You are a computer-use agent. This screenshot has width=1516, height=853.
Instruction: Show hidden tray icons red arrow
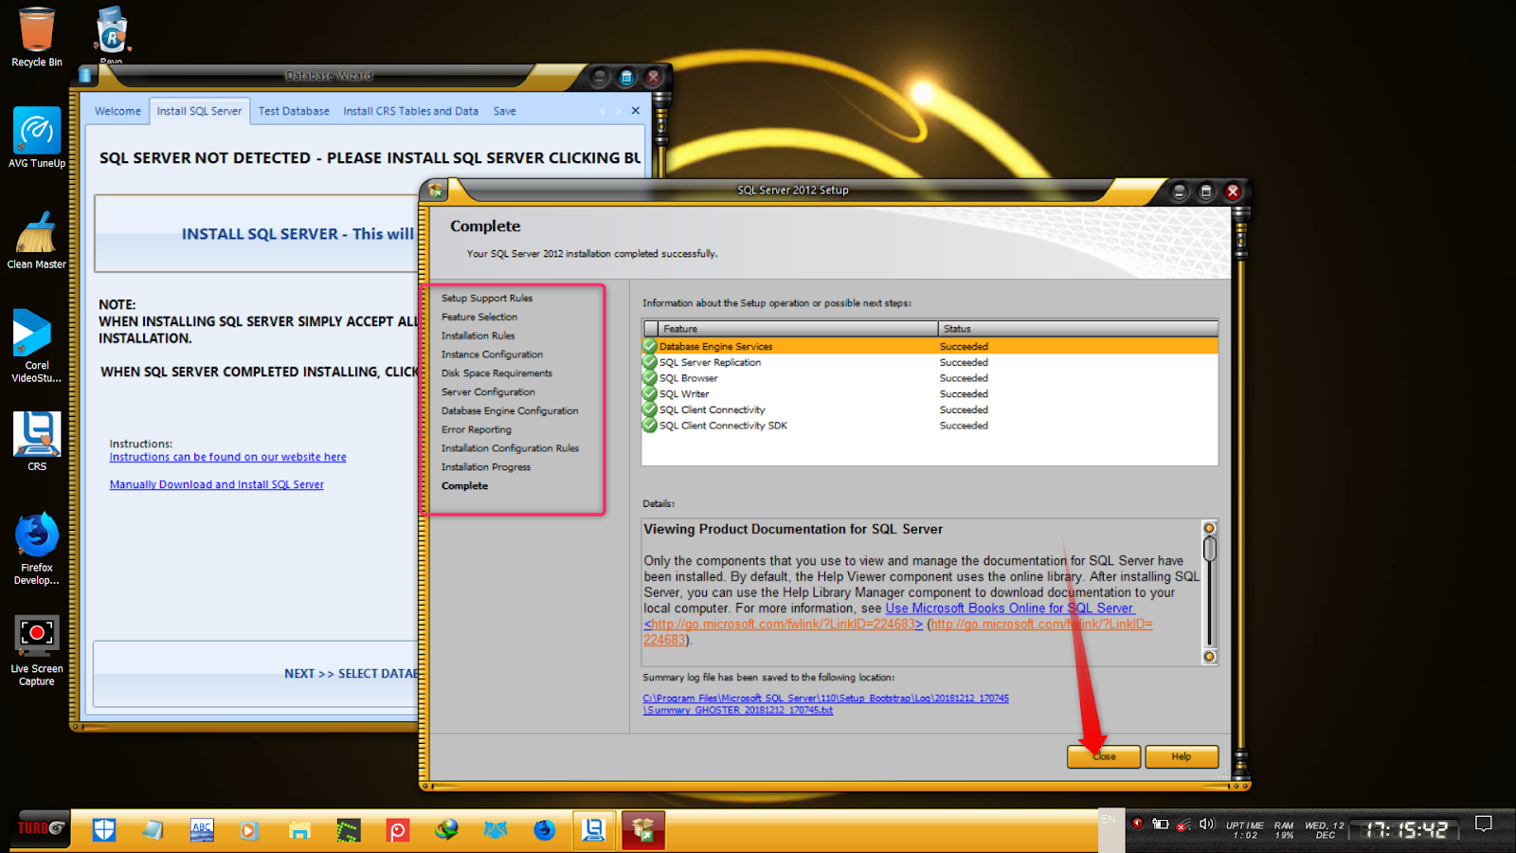tap(1137, 823)
